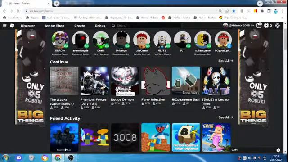The height and width of the screenshot is (162, 288).
Task: Stop the page loading
Action: pos(18,11)
